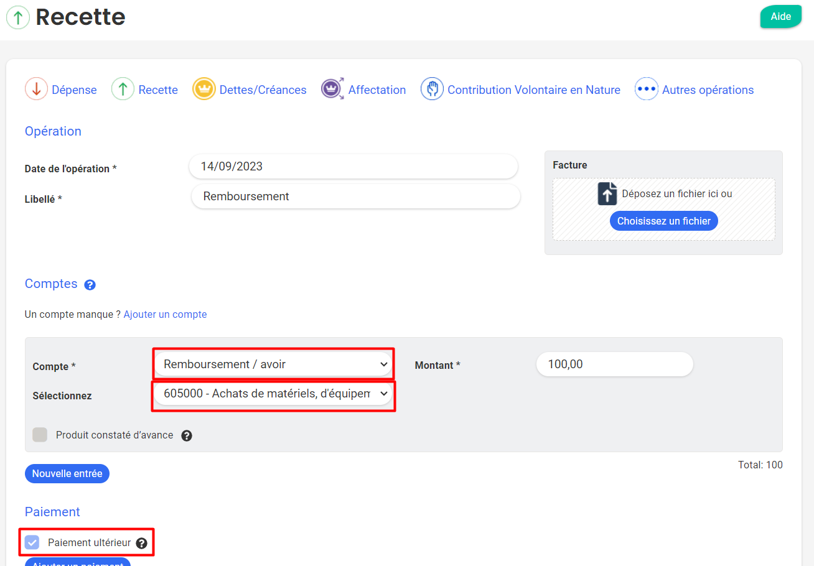
Task: Follow the Ajouter un compte link
Action: click(165, 315)
